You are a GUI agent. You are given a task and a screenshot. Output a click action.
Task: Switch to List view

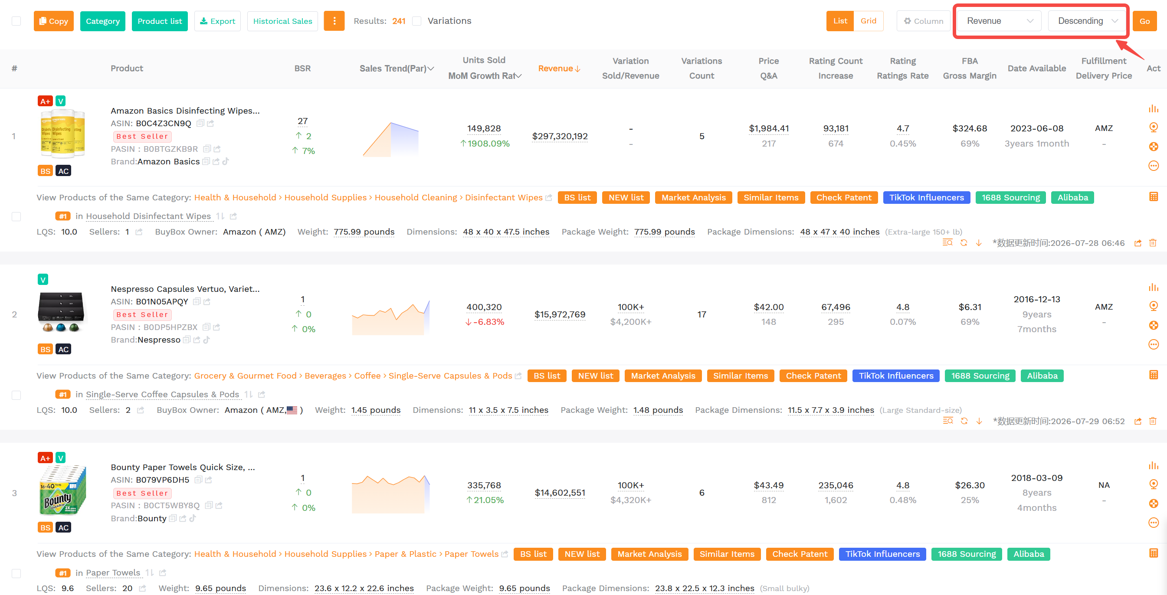click(x=839, y=21)
